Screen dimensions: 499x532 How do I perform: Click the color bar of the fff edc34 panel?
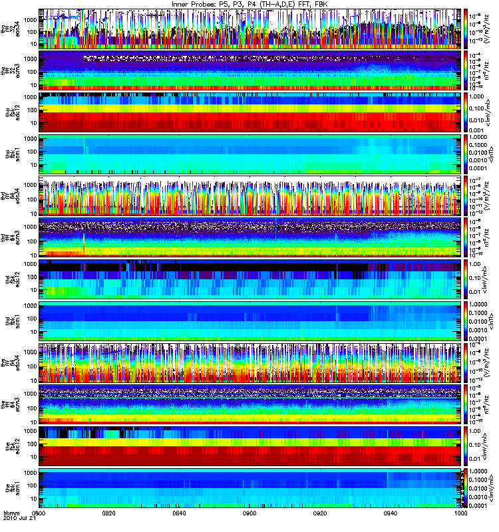point(465,362)
